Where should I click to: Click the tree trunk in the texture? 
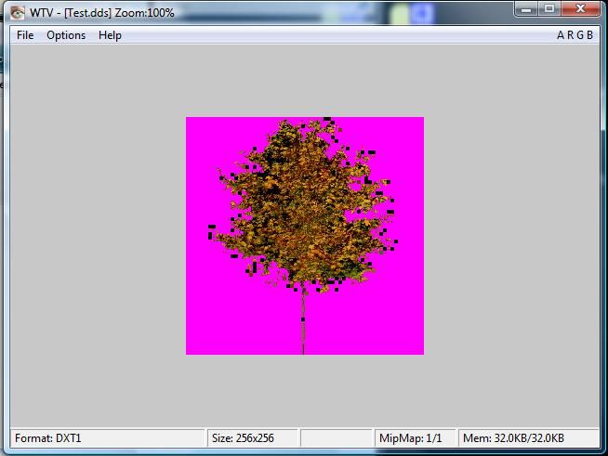click(x=303, y=325)
